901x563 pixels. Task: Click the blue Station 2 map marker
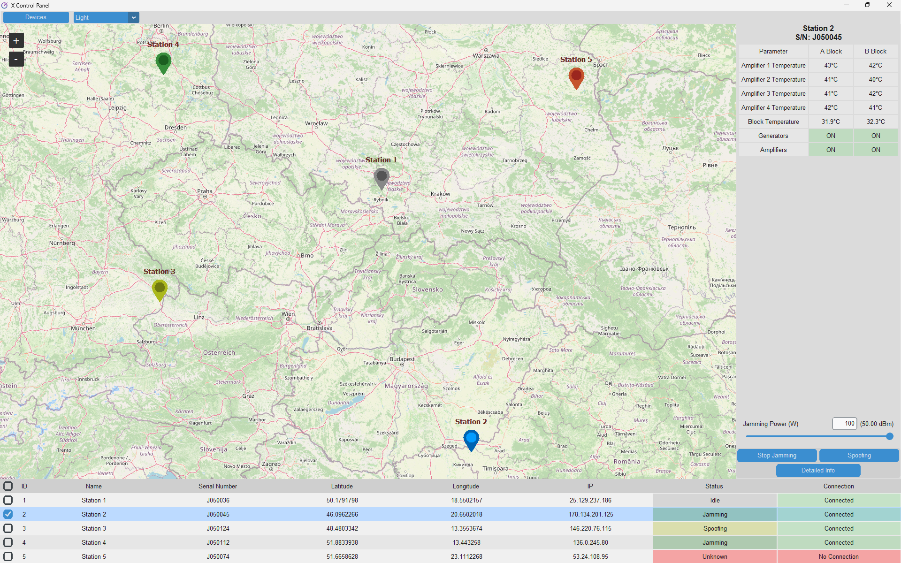pyautogui.click(x=471, y=440)
